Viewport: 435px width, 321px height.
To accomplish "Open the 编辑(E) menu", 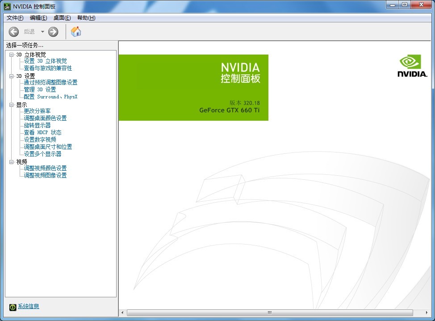I will coord(38,18).
